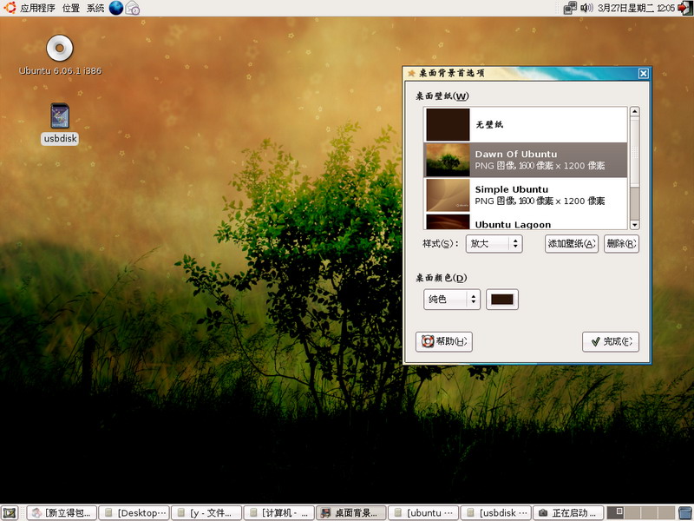Launch the mail client envelope icon

click(133, 8)
